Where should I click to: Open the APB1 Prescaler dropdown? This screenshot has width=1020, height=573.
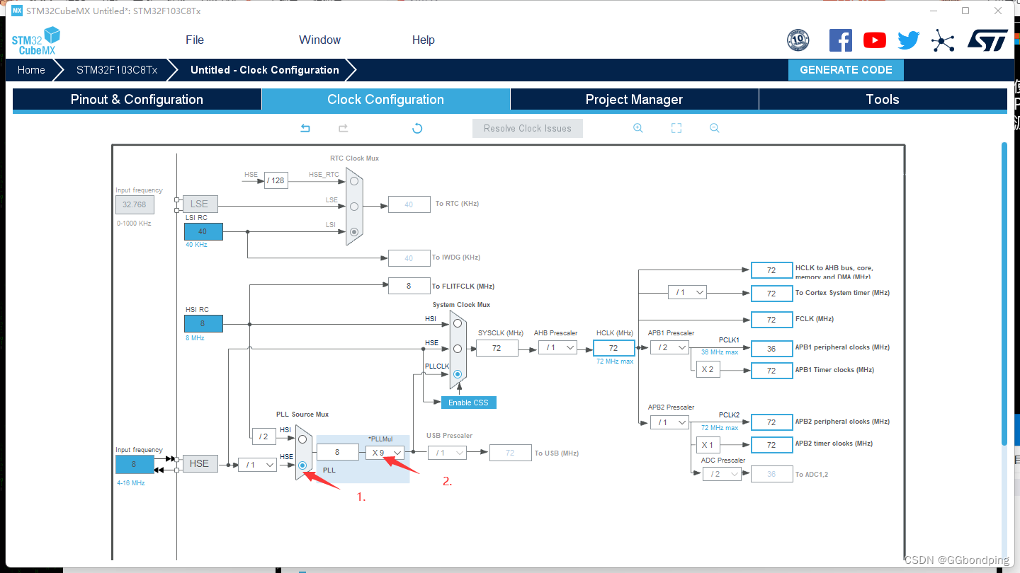coord(669,347)
